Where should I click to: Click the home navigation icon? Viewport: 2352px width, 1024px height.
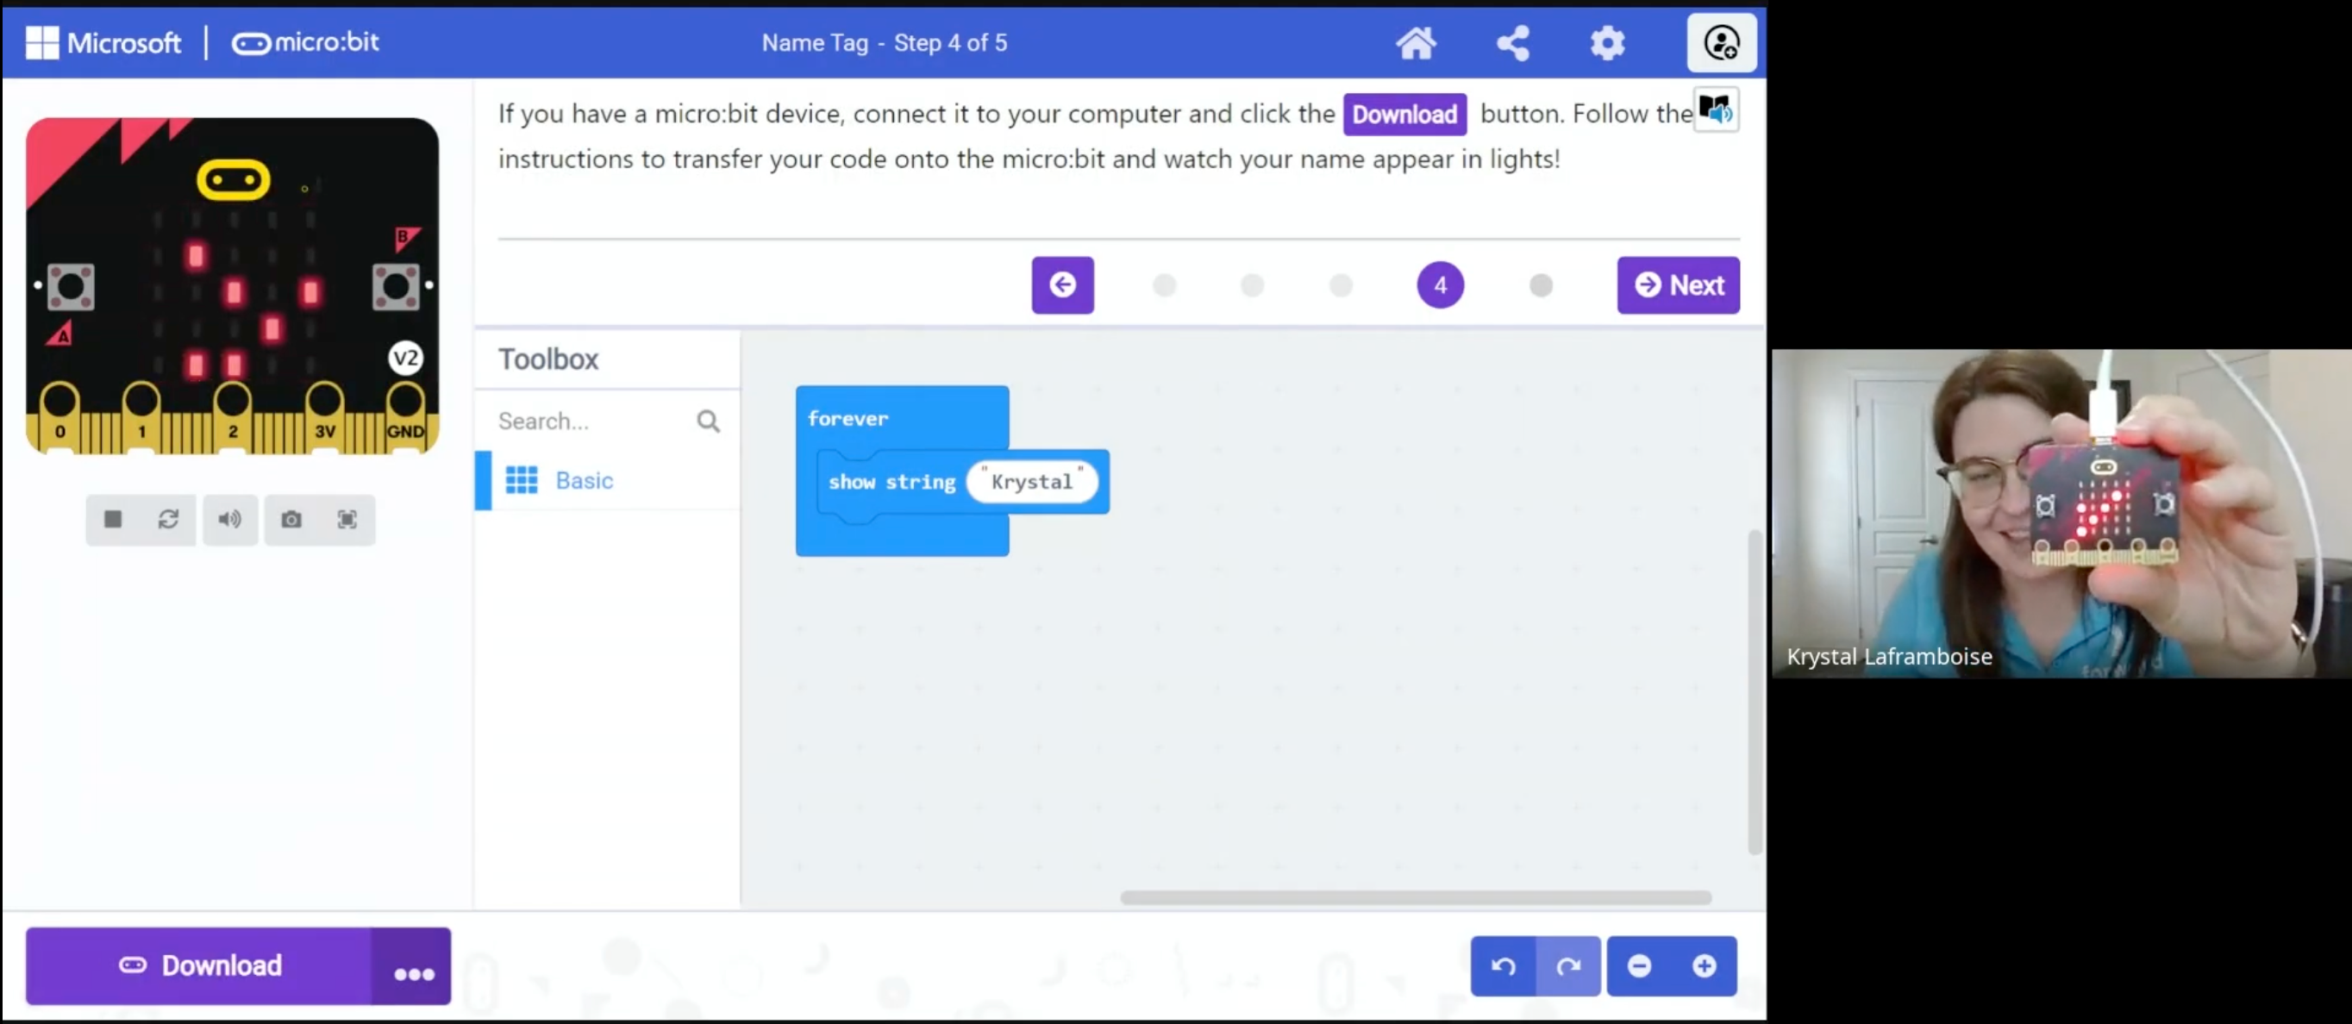[x=1416, y=42]
